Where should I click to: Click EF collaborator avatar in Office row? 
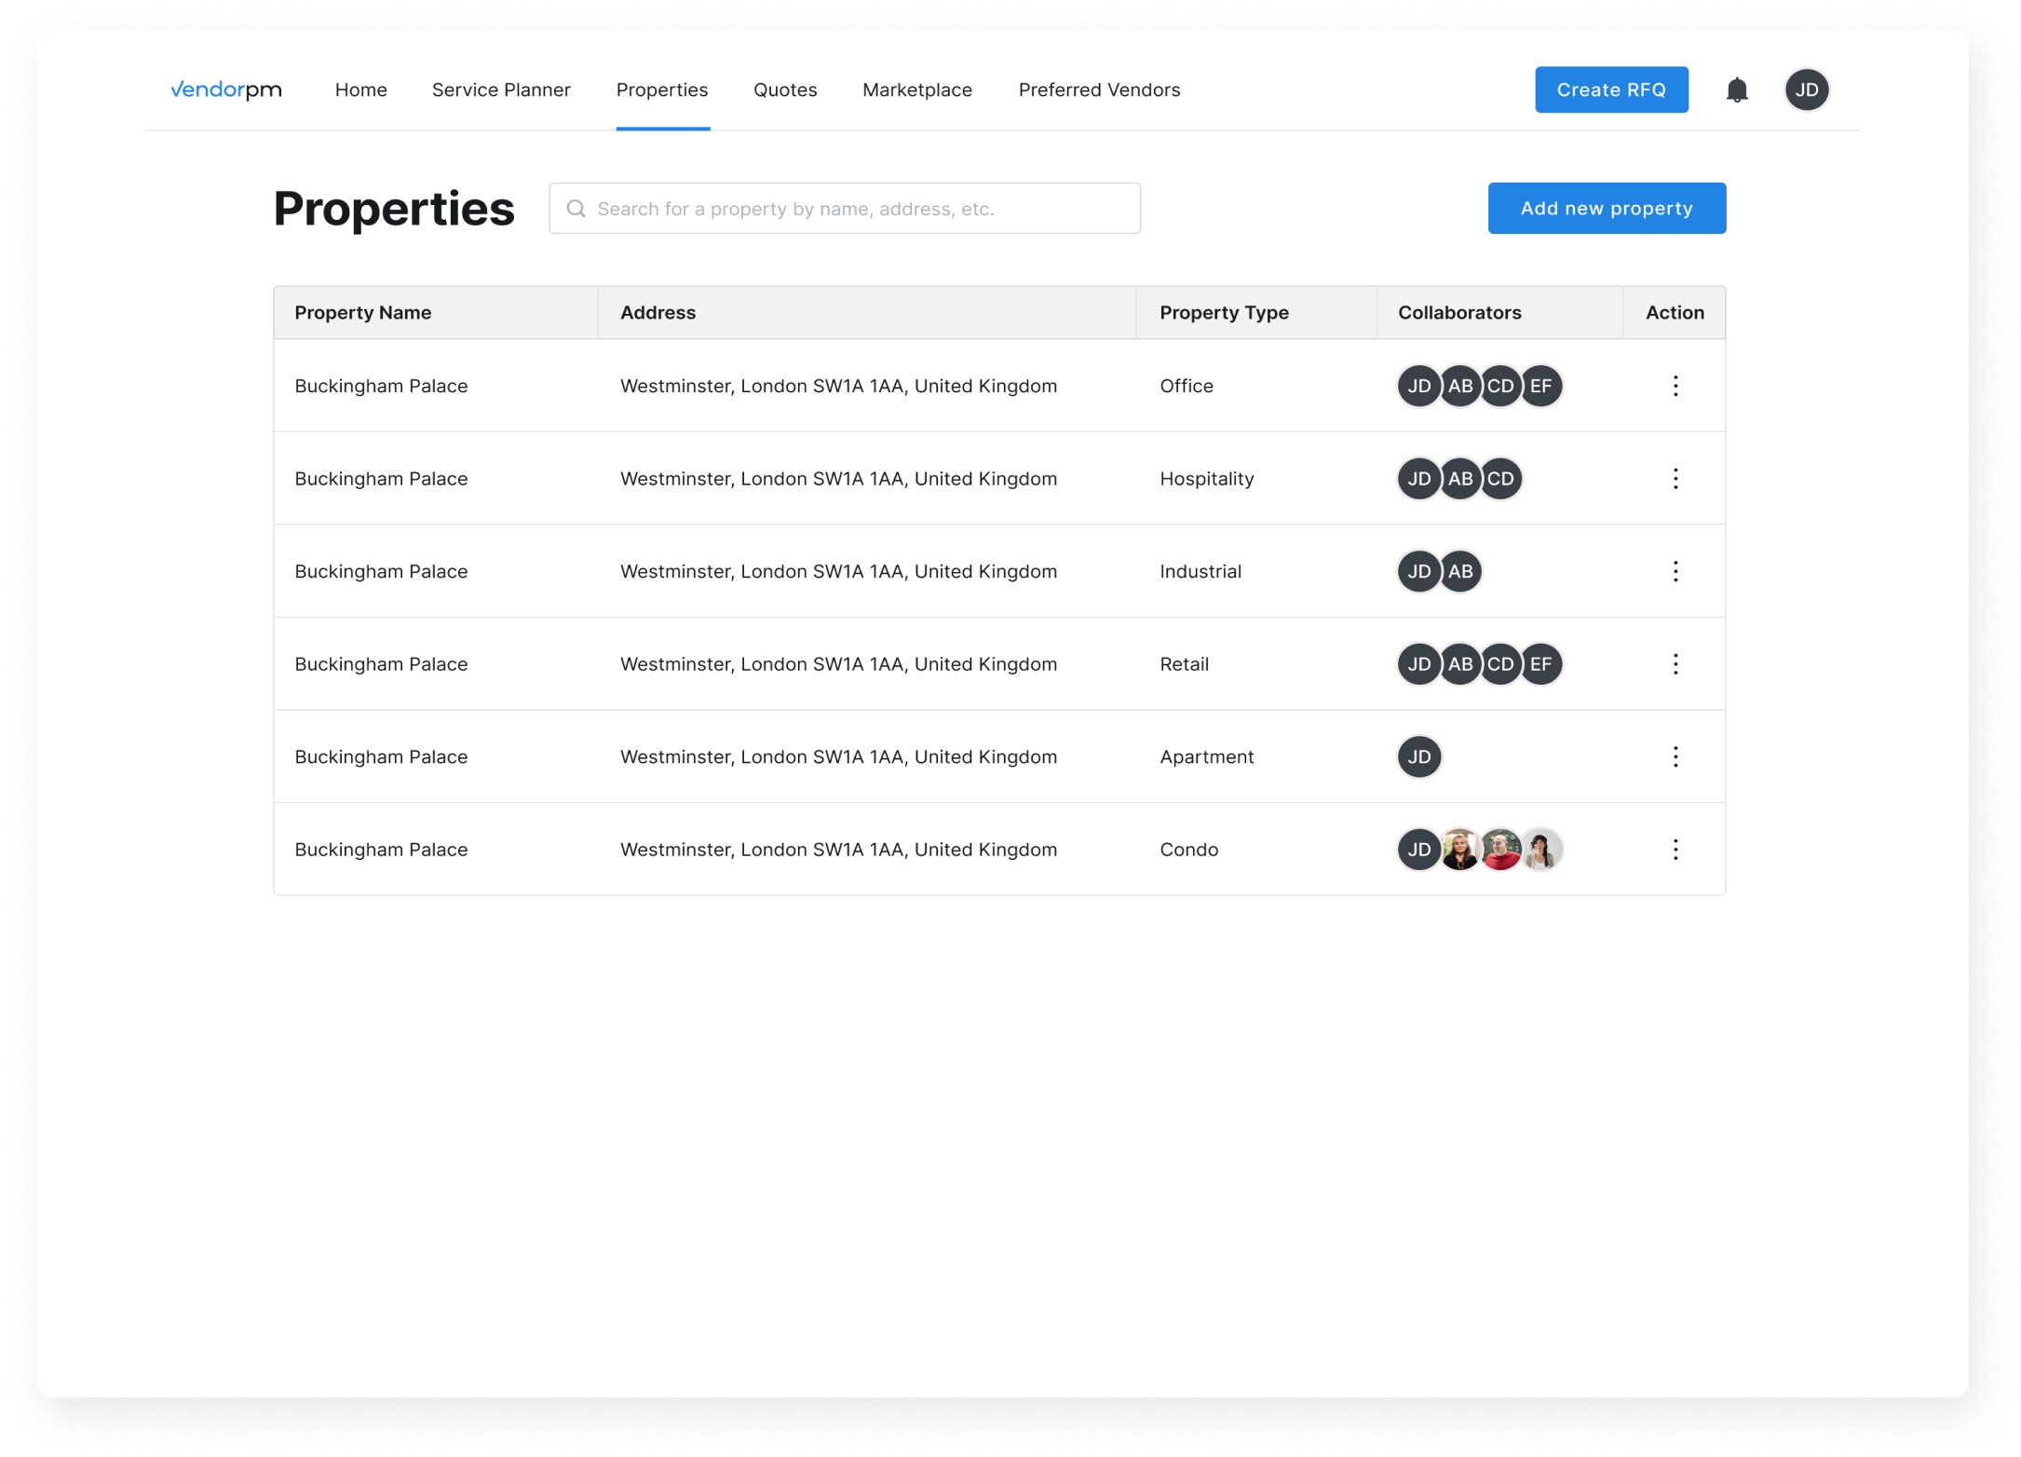tap(1542, 386)
